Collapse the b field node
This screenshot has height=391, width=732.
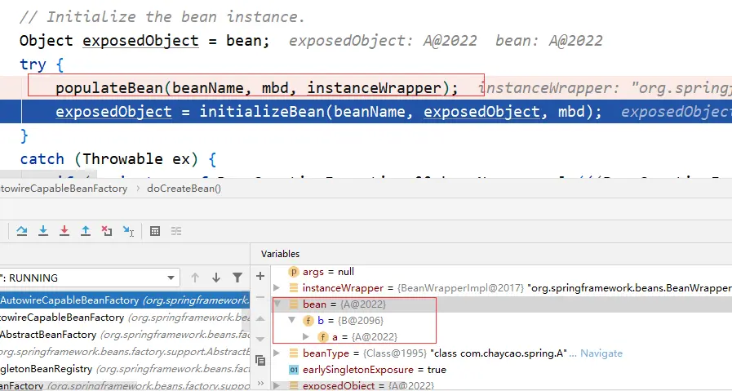pos(292,321)
